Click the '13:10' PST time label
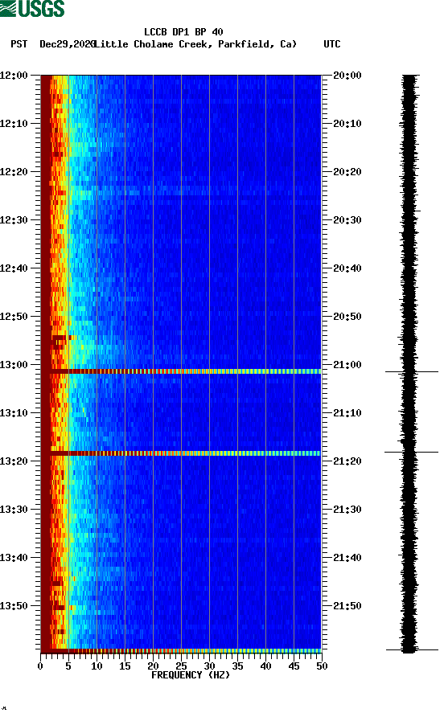The image size is (444, 717). click(x=14, y=413)
